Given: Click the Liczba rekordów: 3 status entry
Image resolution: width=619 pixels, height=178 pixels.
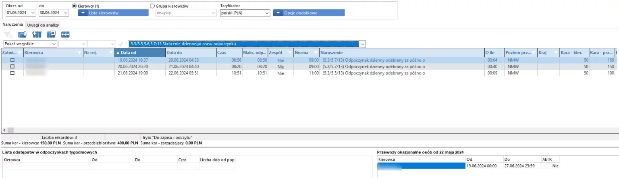Looking at the screenshot, I should (x=59, y=137).
